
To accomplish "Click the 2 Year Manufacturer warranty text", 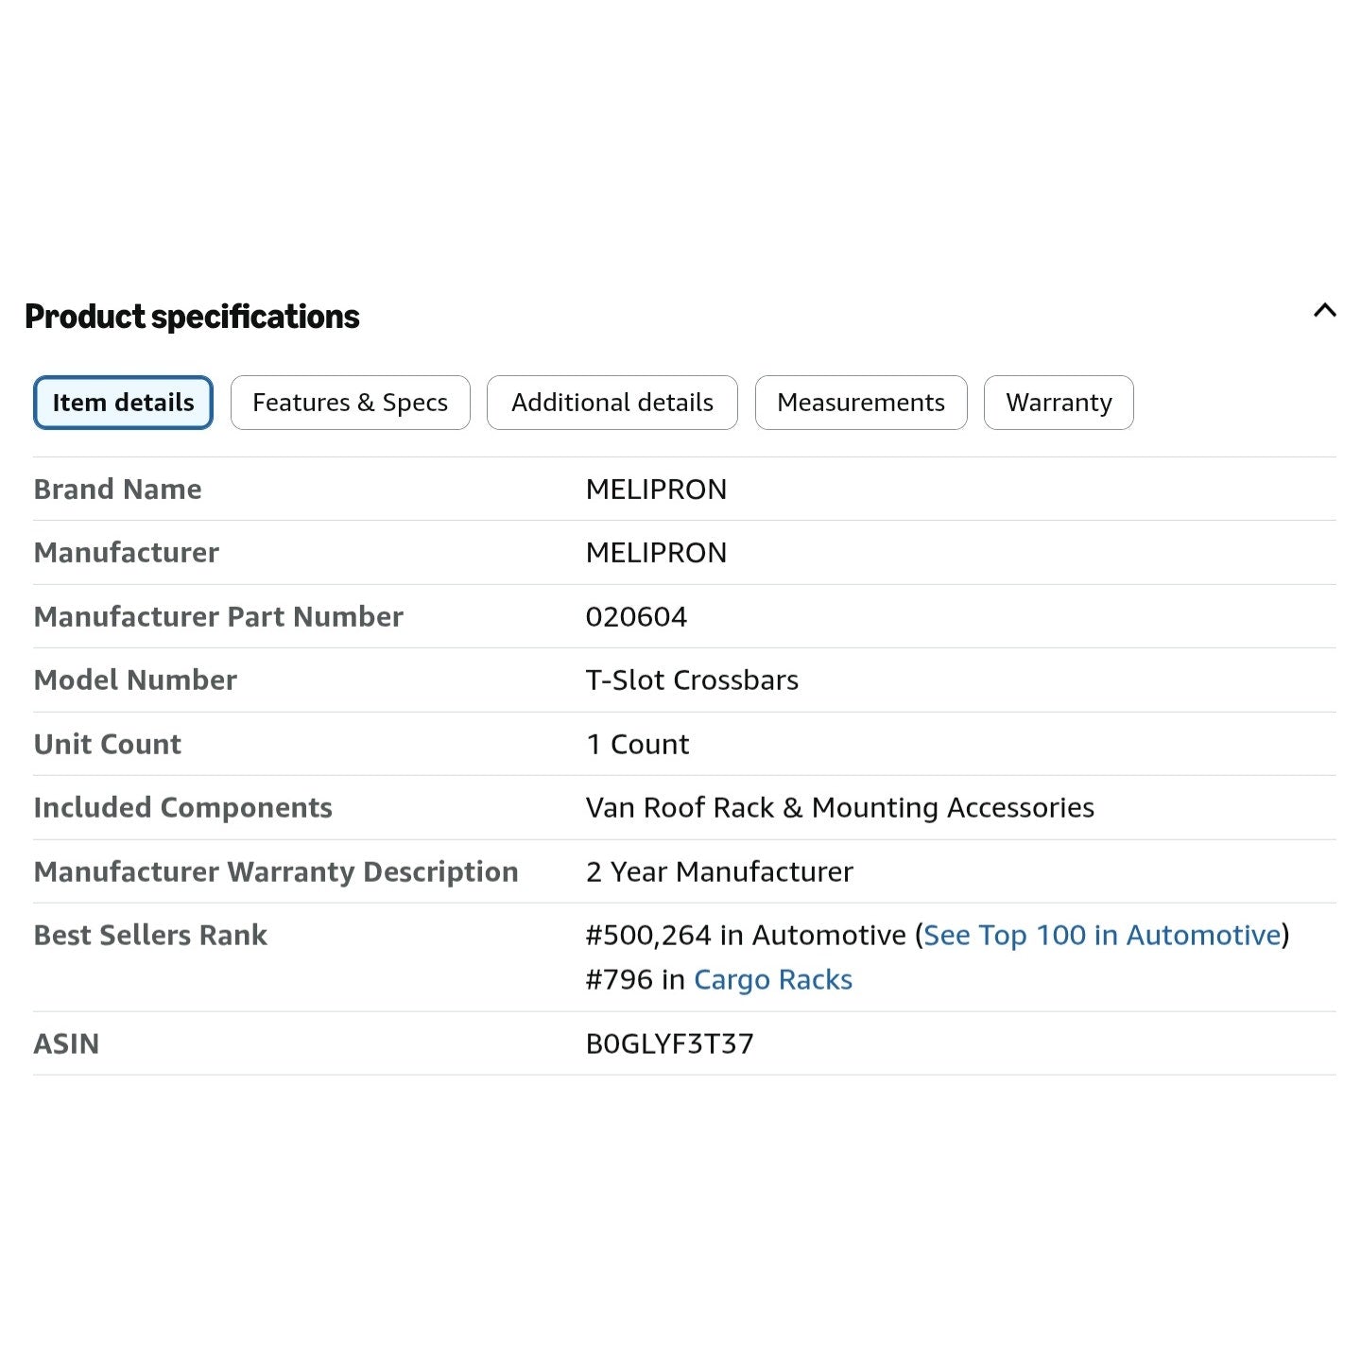I will click(x=719, y=871).
